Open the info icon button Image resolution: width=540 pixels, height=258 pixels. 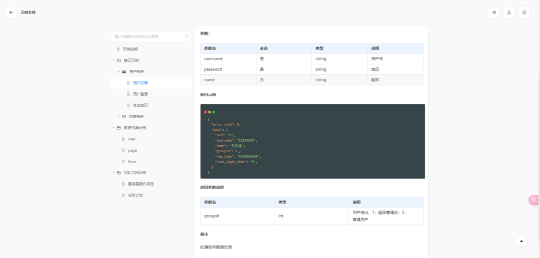pos(524,12)
